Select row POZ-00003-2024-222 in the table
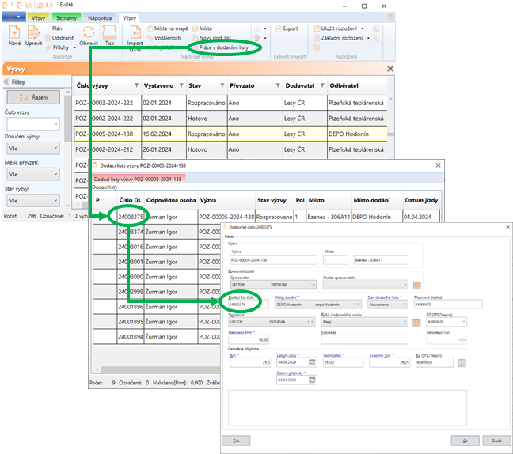The image size is (513, 454). [x=106, y=102]
